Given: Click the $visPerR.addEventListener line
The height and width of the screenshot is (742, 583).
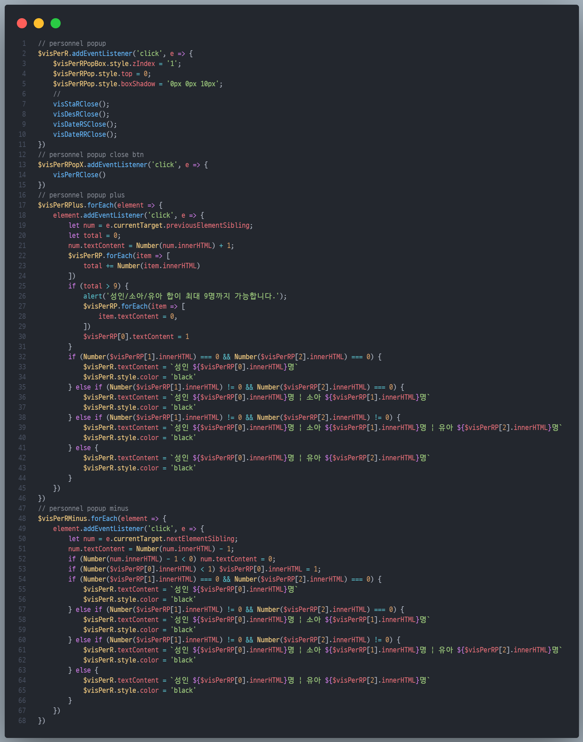Looking at the screenshot, I should coord(115,54).
